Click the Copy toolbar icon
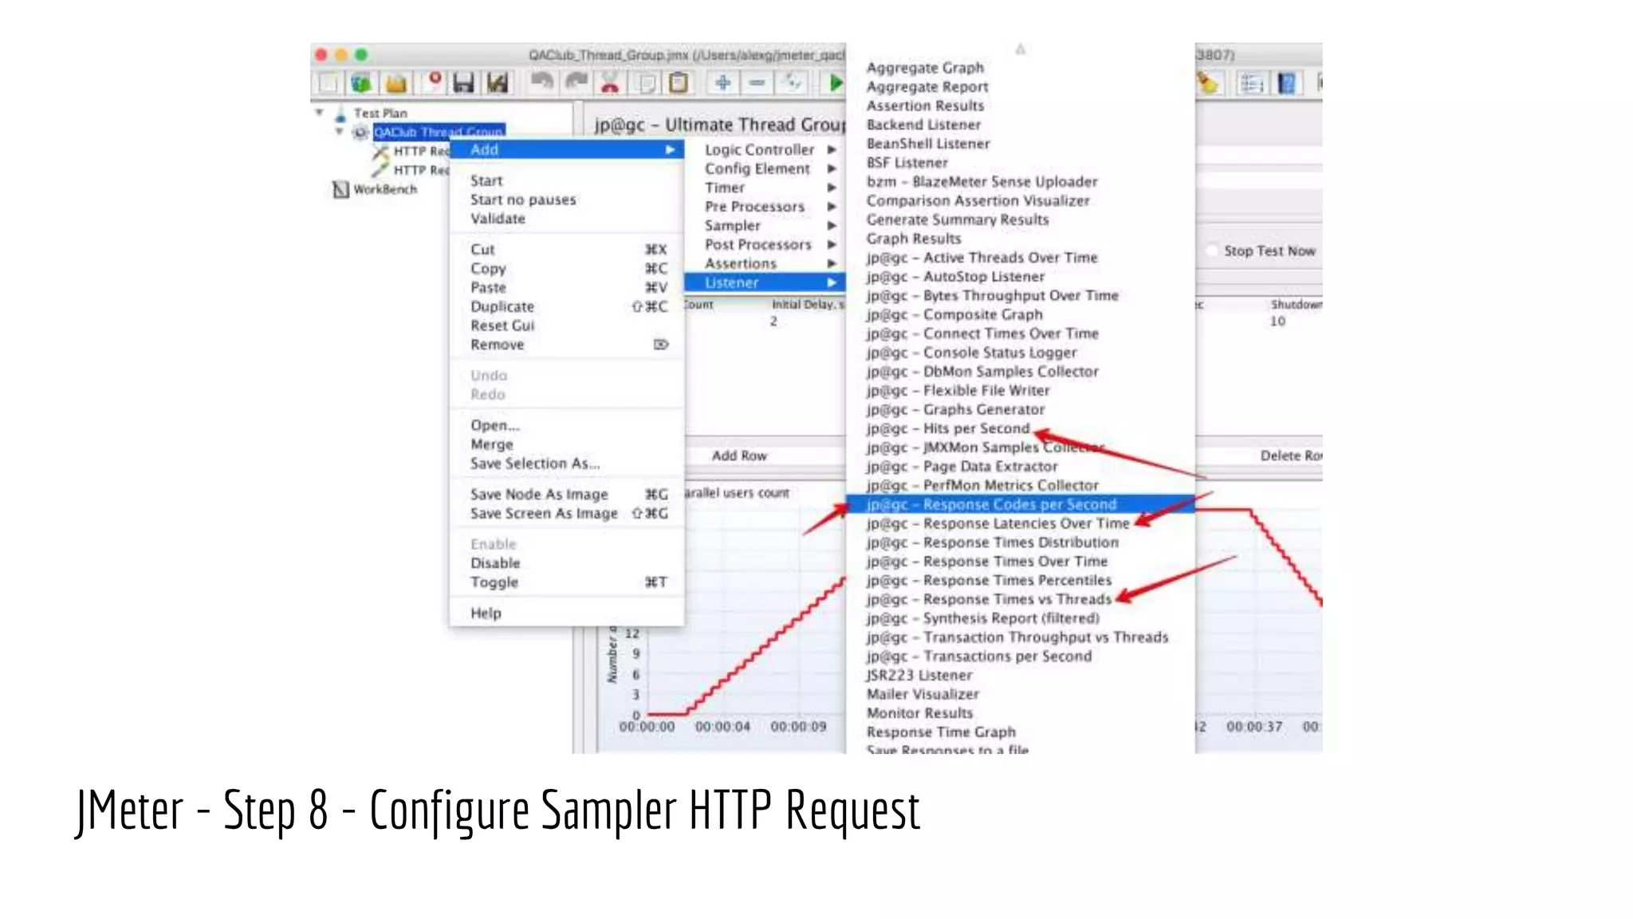 [646, 83]
